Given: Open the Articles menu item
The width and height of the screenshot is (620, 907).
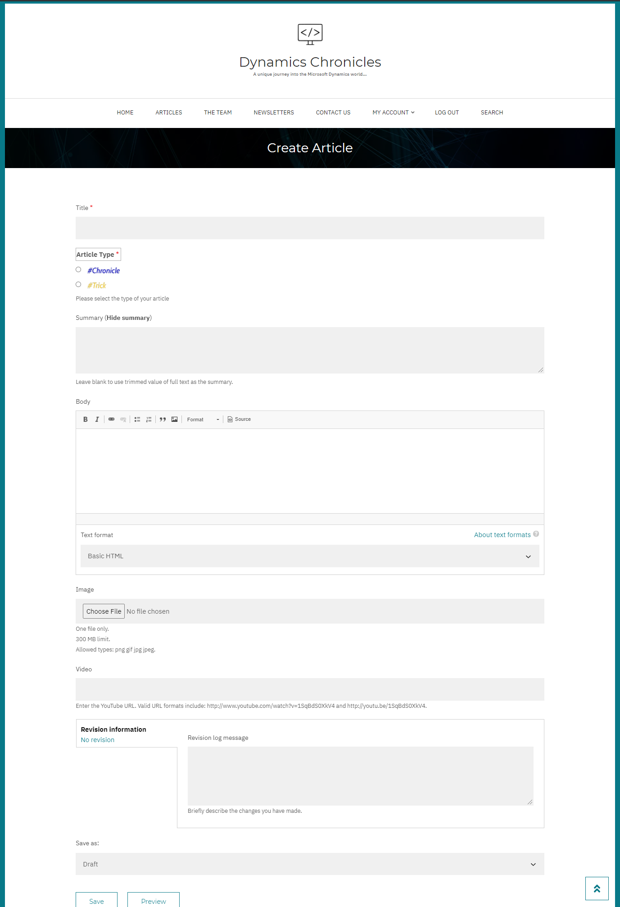Looking at the screenshot, I should point(169,113).
